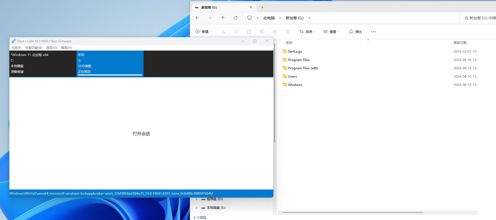This screenshot has height=220, width=496.
Task: Click 打开会话 in Dism++ window
Action: click(x=141, y=134)
